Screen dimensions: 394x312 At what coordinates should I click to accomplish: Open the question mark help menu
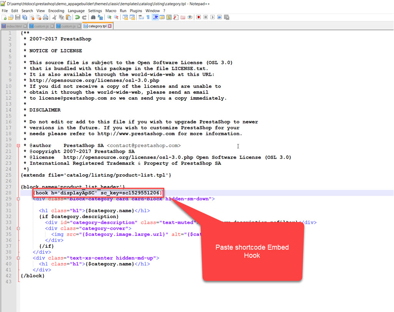[164, 11]
